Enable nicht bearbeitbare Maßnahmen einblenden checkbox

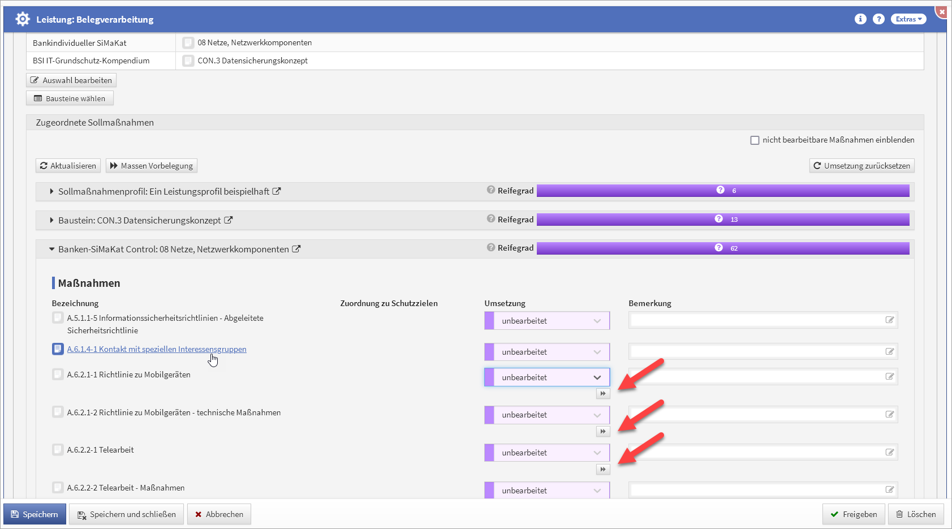tap(755, 140)
